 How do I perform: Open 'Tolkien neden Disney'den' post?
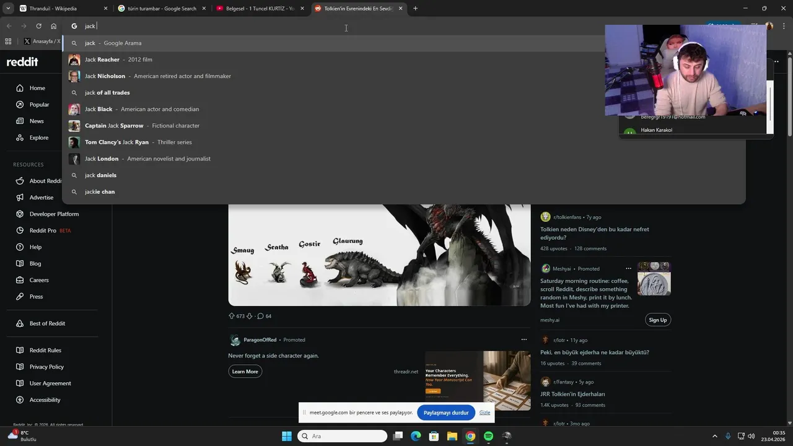tap(595, 233)
